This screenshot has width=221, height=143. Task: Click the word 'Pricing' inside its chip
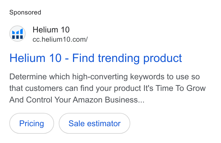point(32,124)
